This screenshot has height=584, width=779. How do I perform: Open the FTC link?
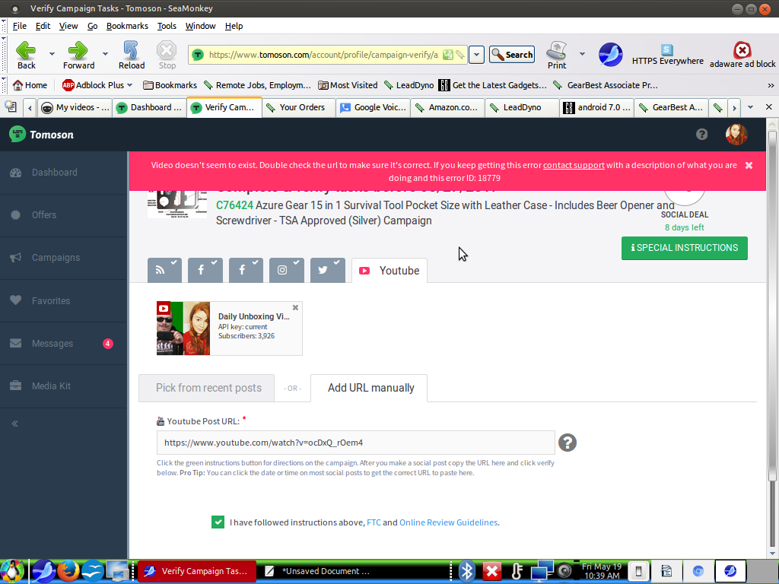click(374, 522)
